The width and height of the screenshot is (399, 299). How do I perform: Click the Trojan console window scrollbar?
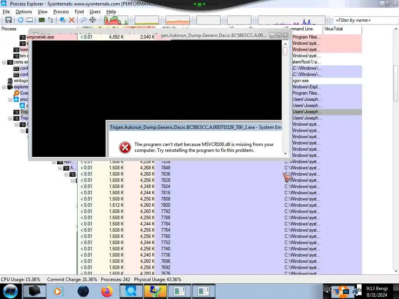(285, 98)
